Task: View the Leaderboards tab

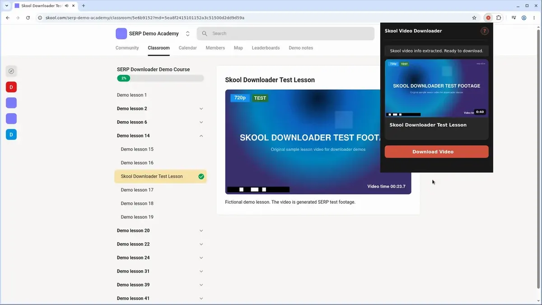Action: (x=266, y=48)
